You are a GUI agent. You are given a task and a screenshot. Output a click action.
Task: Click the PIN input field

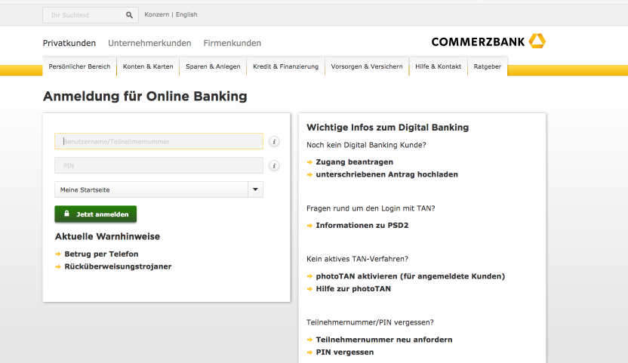pos(159,165)
